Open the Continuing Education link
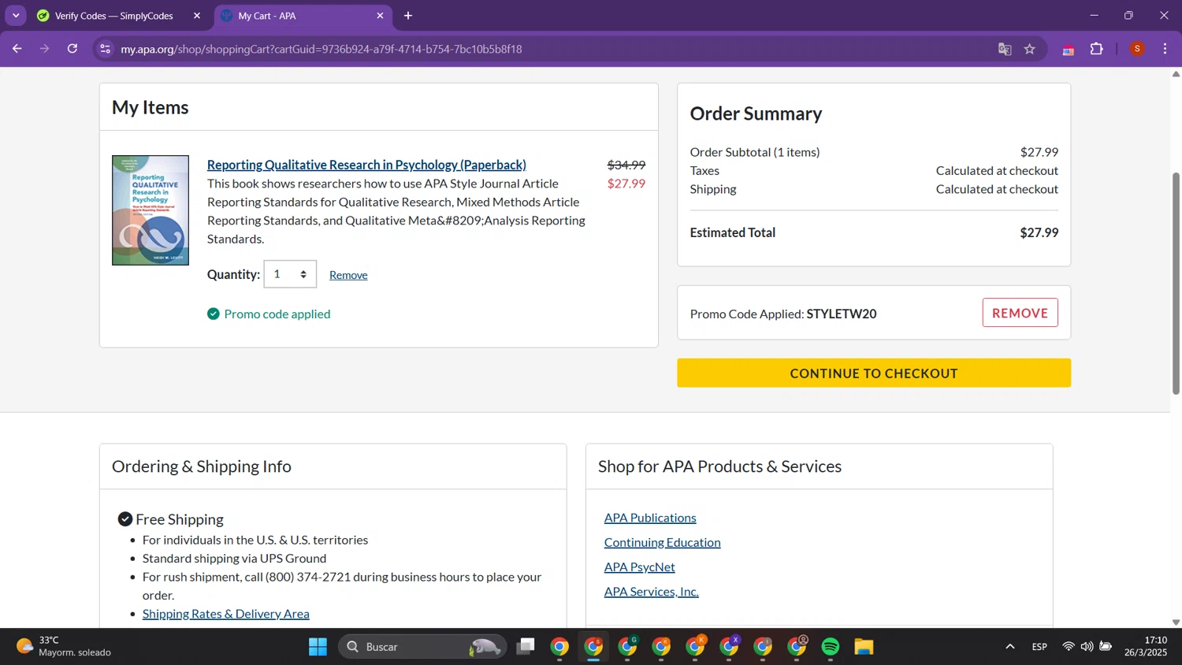This screenshot has width=1182, height=665. [x=663, y=542]
